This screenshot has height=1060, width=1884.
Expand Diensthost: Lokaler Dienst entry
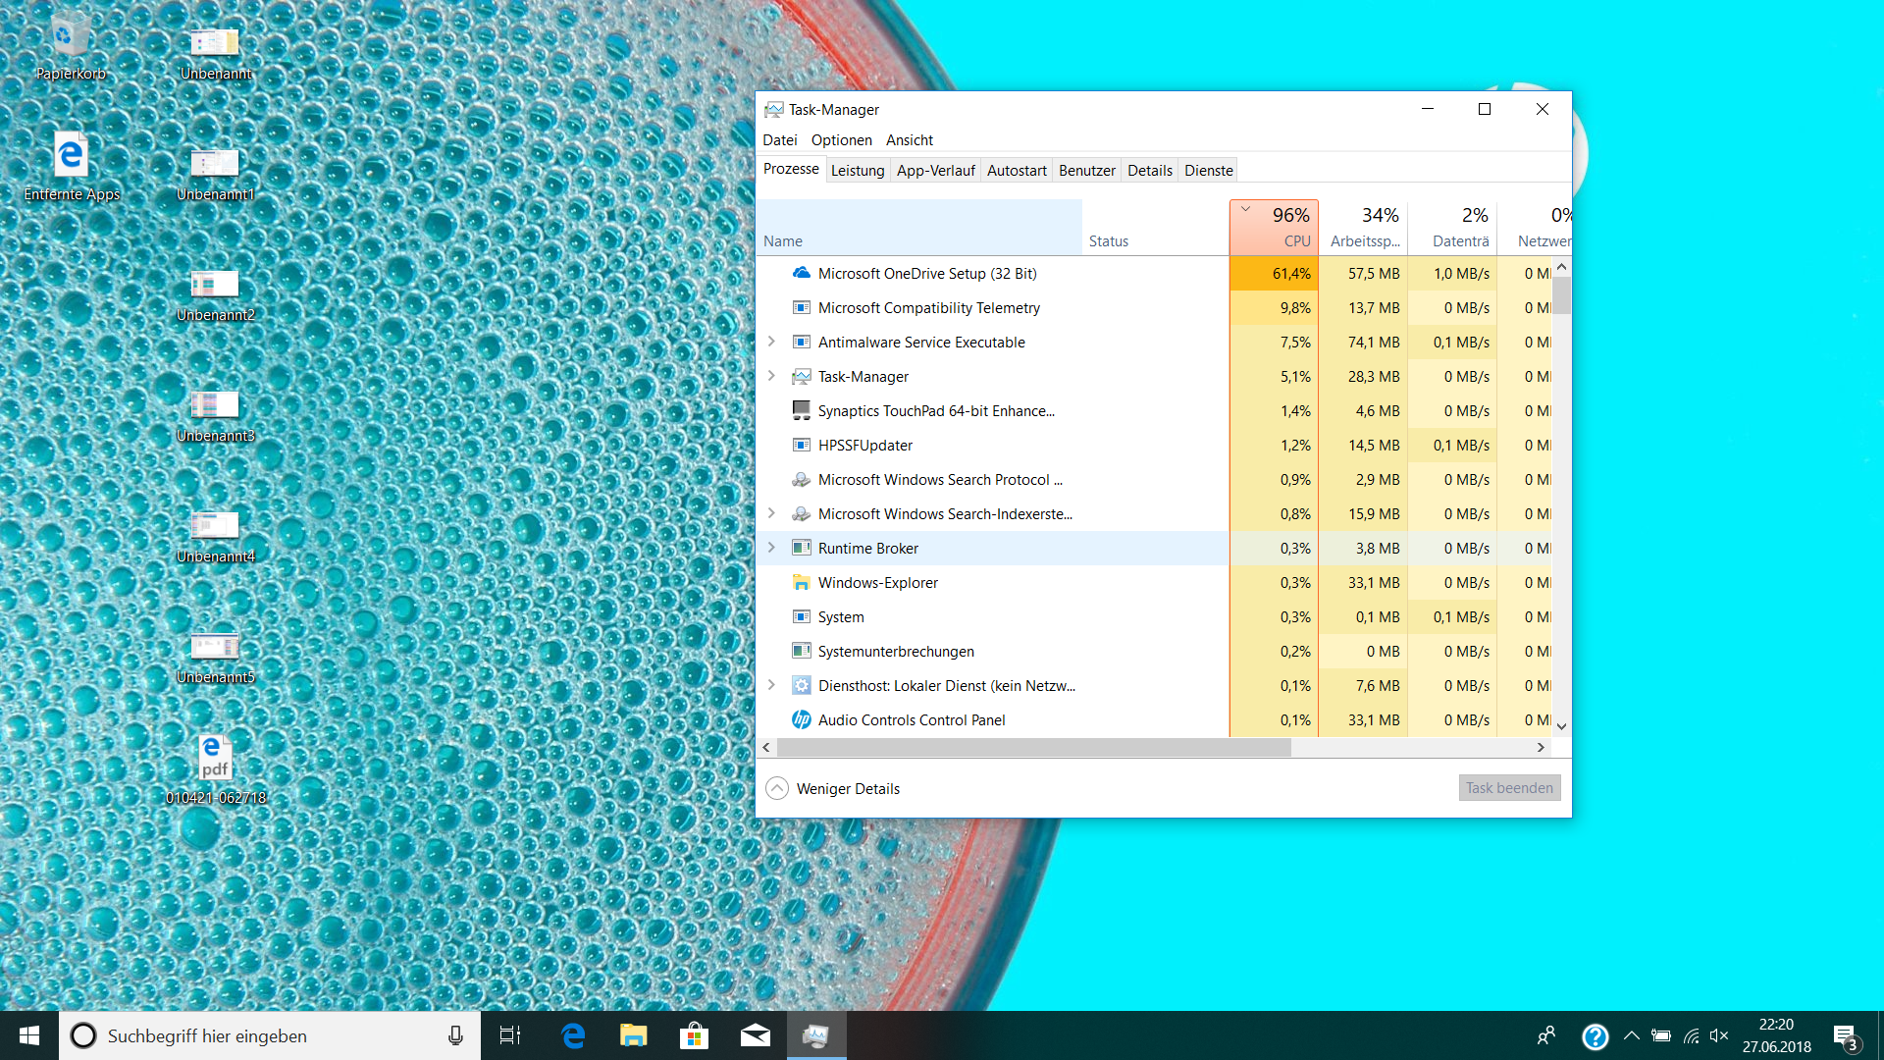(x=771, y=685)
